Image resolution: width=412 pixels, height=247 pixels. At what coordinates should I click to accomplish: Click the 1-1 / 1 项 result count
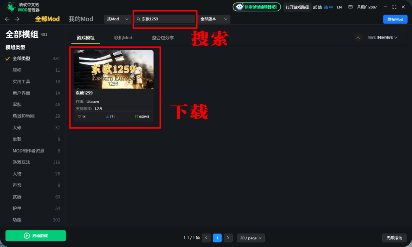192,238
